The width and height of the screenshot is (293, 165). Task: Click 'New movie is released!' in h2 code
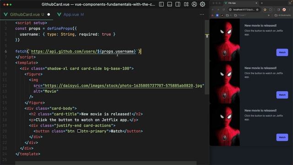coord(106,114)
